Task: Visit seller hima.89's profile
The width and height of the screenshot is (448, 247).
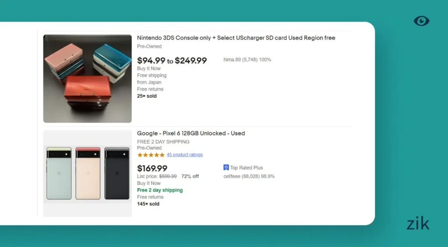Action: (x=247, y=60)
